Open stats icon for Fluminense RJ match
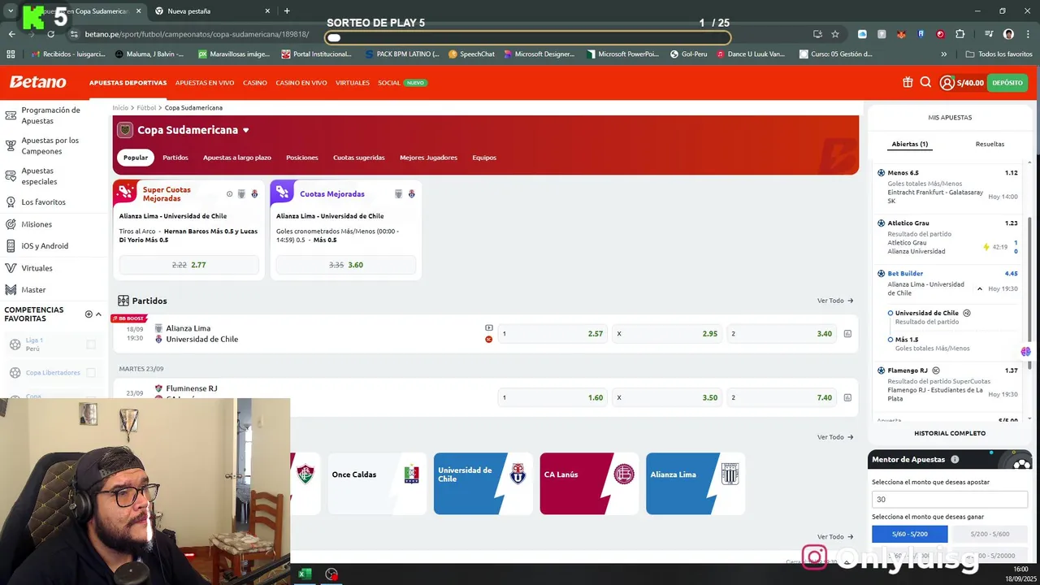This screenshot has height=585, width=1040. coord(847,397)
